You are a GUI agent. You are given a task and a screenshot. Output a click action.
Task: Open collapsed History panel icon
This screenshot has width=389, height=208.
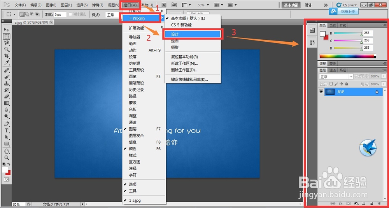pyautogui.click(x=312, y=42)
